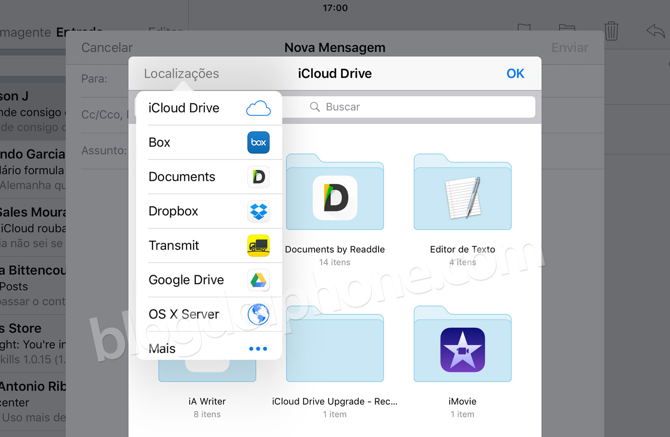Click "1 item" under iMovie
Viewport: 670px width, 437px height.
point(462,414)
